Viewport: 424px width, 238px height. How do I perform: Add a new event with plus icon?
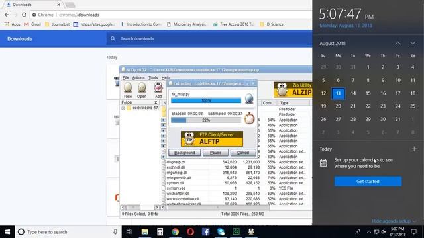point(414,149)
